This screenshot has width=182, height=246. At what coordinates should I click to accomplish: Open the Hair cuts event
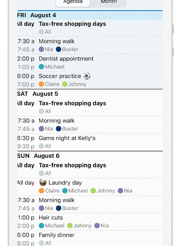pos(90,222)
